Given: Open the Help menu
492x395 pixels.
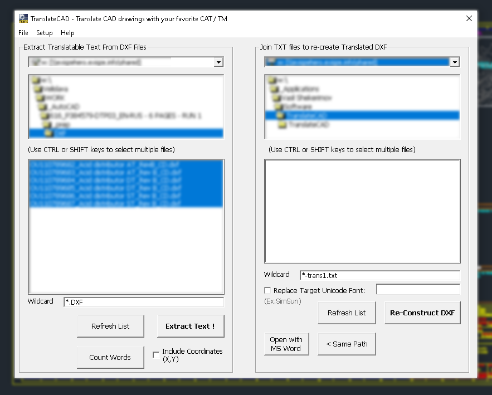Looking at the screenshot, I should pos(67,33).
